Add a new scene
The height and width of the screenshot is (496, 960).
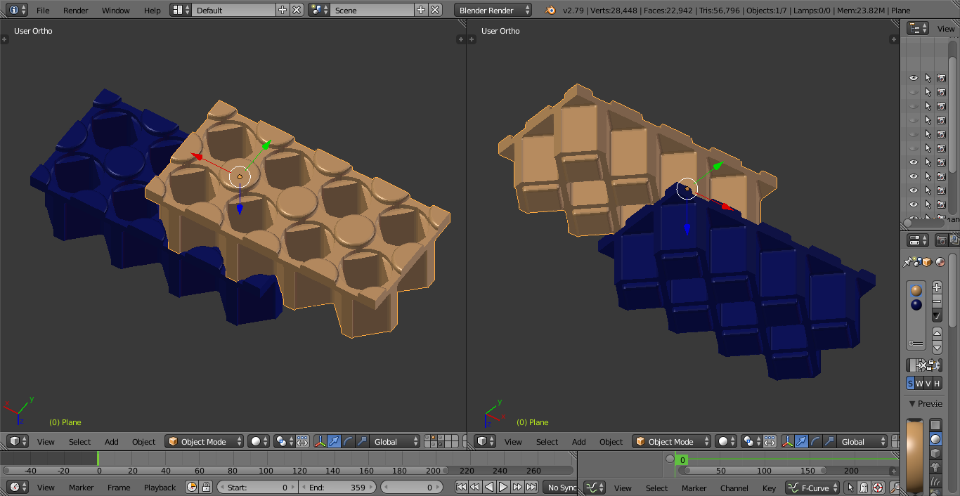click(x=421, y=10)
